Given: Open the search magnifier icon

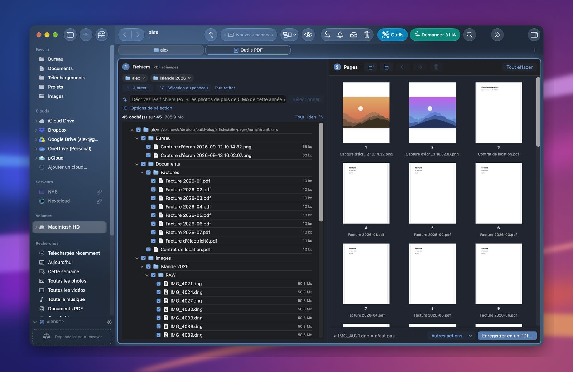Looking at the screenshot, I should (x=470, y=35).
